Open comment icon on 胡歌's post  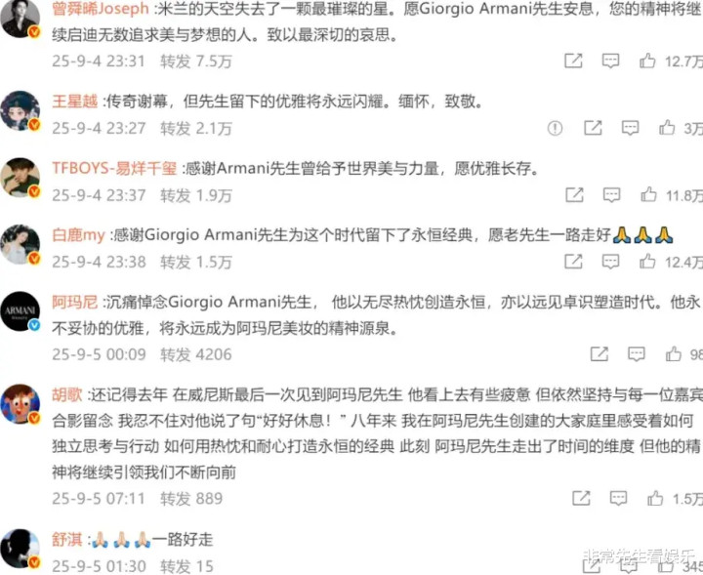tap(618, 498)
